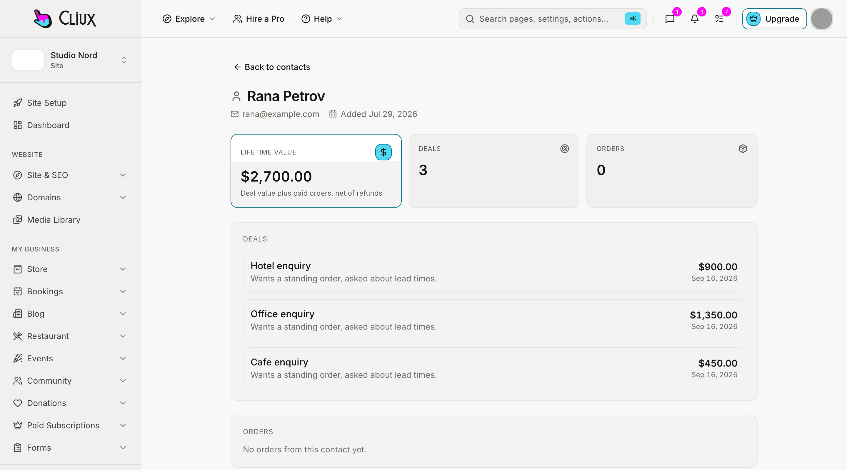Screen dimensions: 847x470
Task: Click 'No orders from this contact yet.'
Action: (x=304, y=450)
